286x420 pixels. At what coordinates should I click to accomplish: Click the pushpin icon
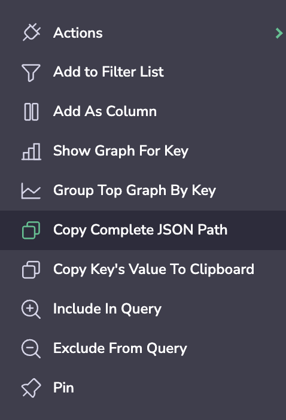coord(31,388)
